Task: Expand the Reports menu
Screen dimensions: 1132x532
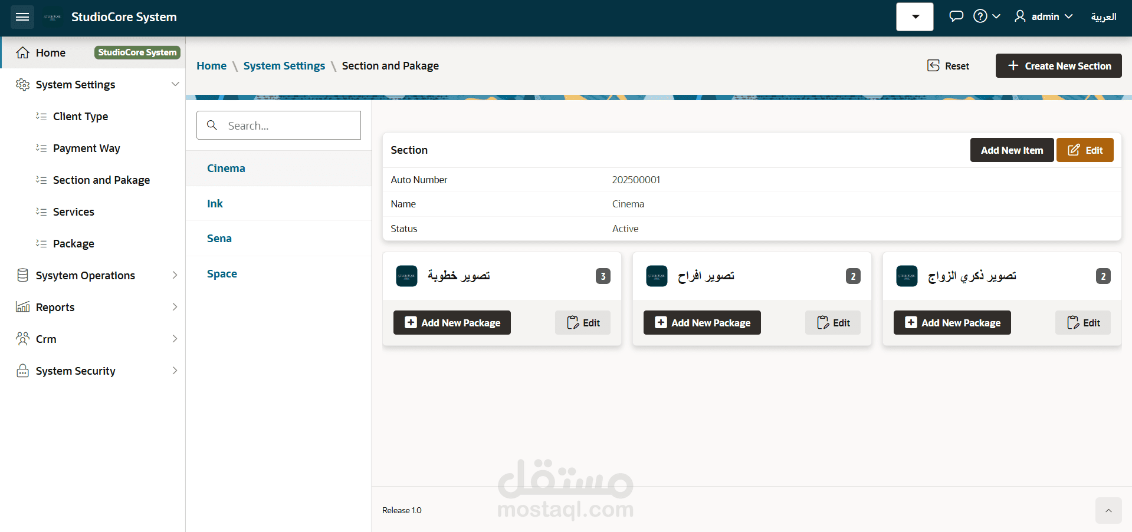Action: [175, 307]
